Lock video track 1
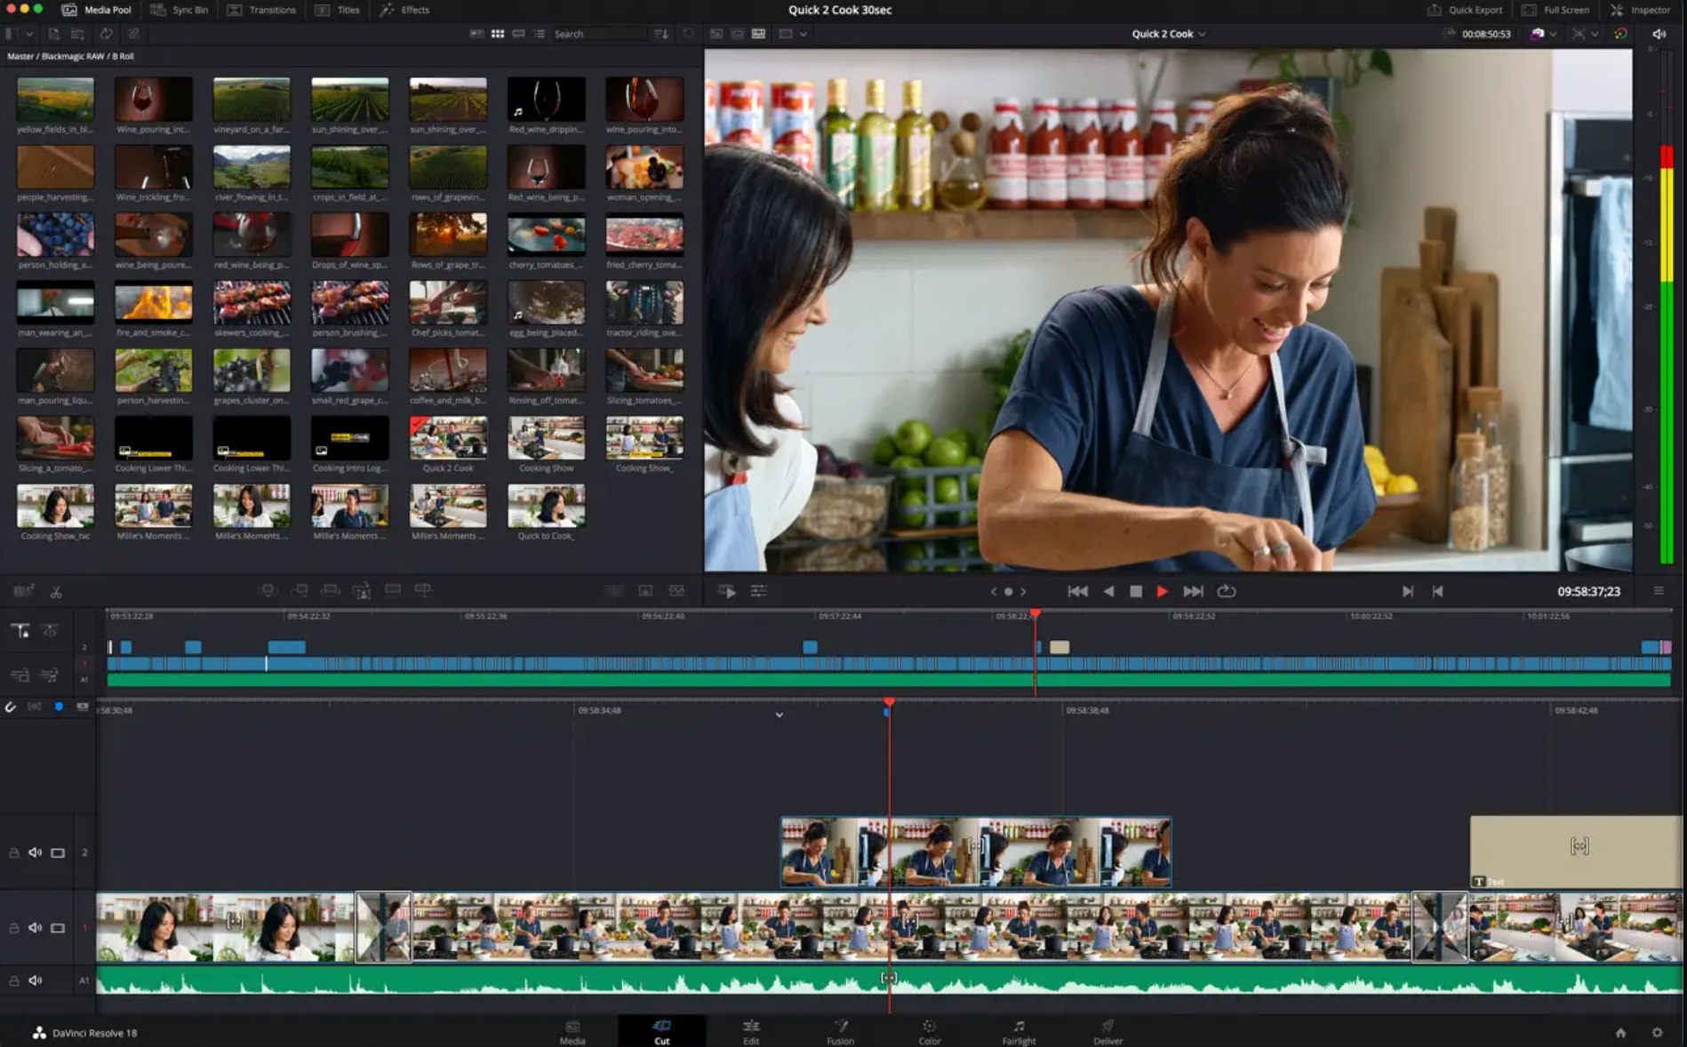 13,927
